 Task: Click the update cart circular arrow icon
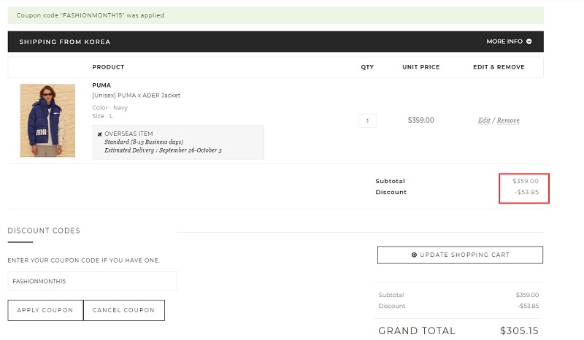(414, 255)
